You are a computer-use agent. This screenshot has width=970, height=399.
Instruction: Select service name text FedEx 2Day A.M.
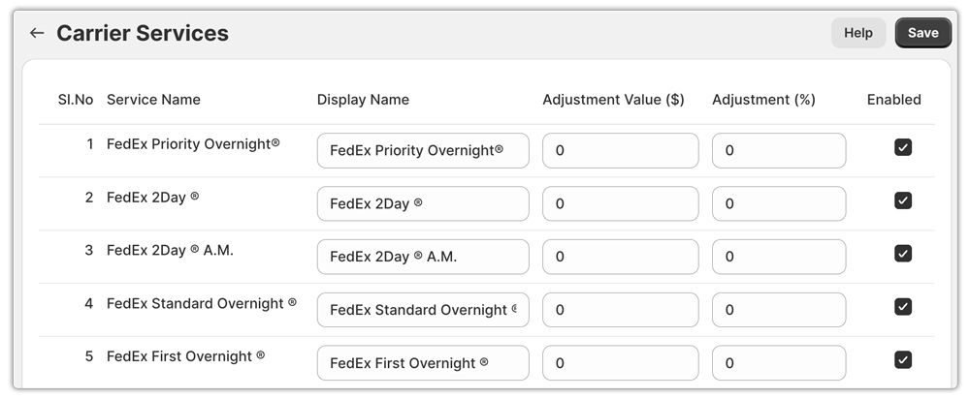tap(170, 250)
